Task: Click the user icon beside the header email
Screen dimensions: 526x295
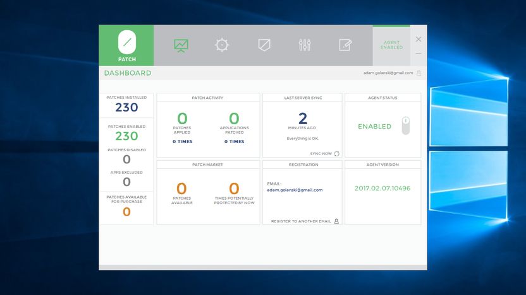Action: tap(419, 73)
